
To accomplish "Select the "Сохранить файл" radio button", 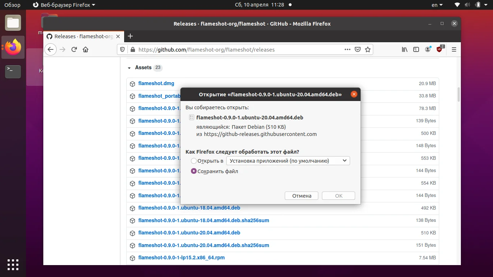I will (194, 171).
